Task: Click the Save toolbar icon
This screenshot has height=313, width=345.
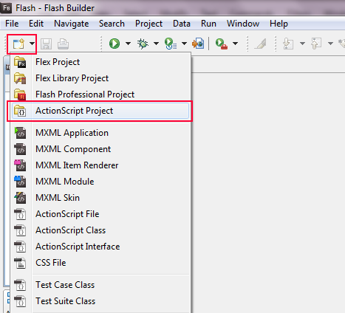Action: pos(46,44)
